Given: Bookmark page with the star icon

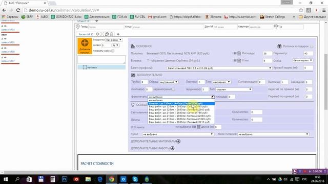Looking at the screenshot, I should click(x=301, y=10).
